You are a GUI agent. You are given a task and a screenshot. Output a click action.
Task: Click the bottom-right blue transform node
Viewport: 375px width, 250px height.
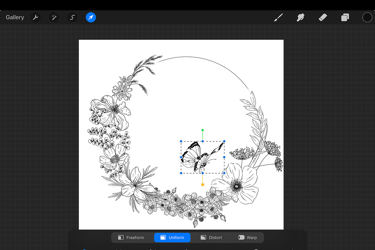(224, 173)
